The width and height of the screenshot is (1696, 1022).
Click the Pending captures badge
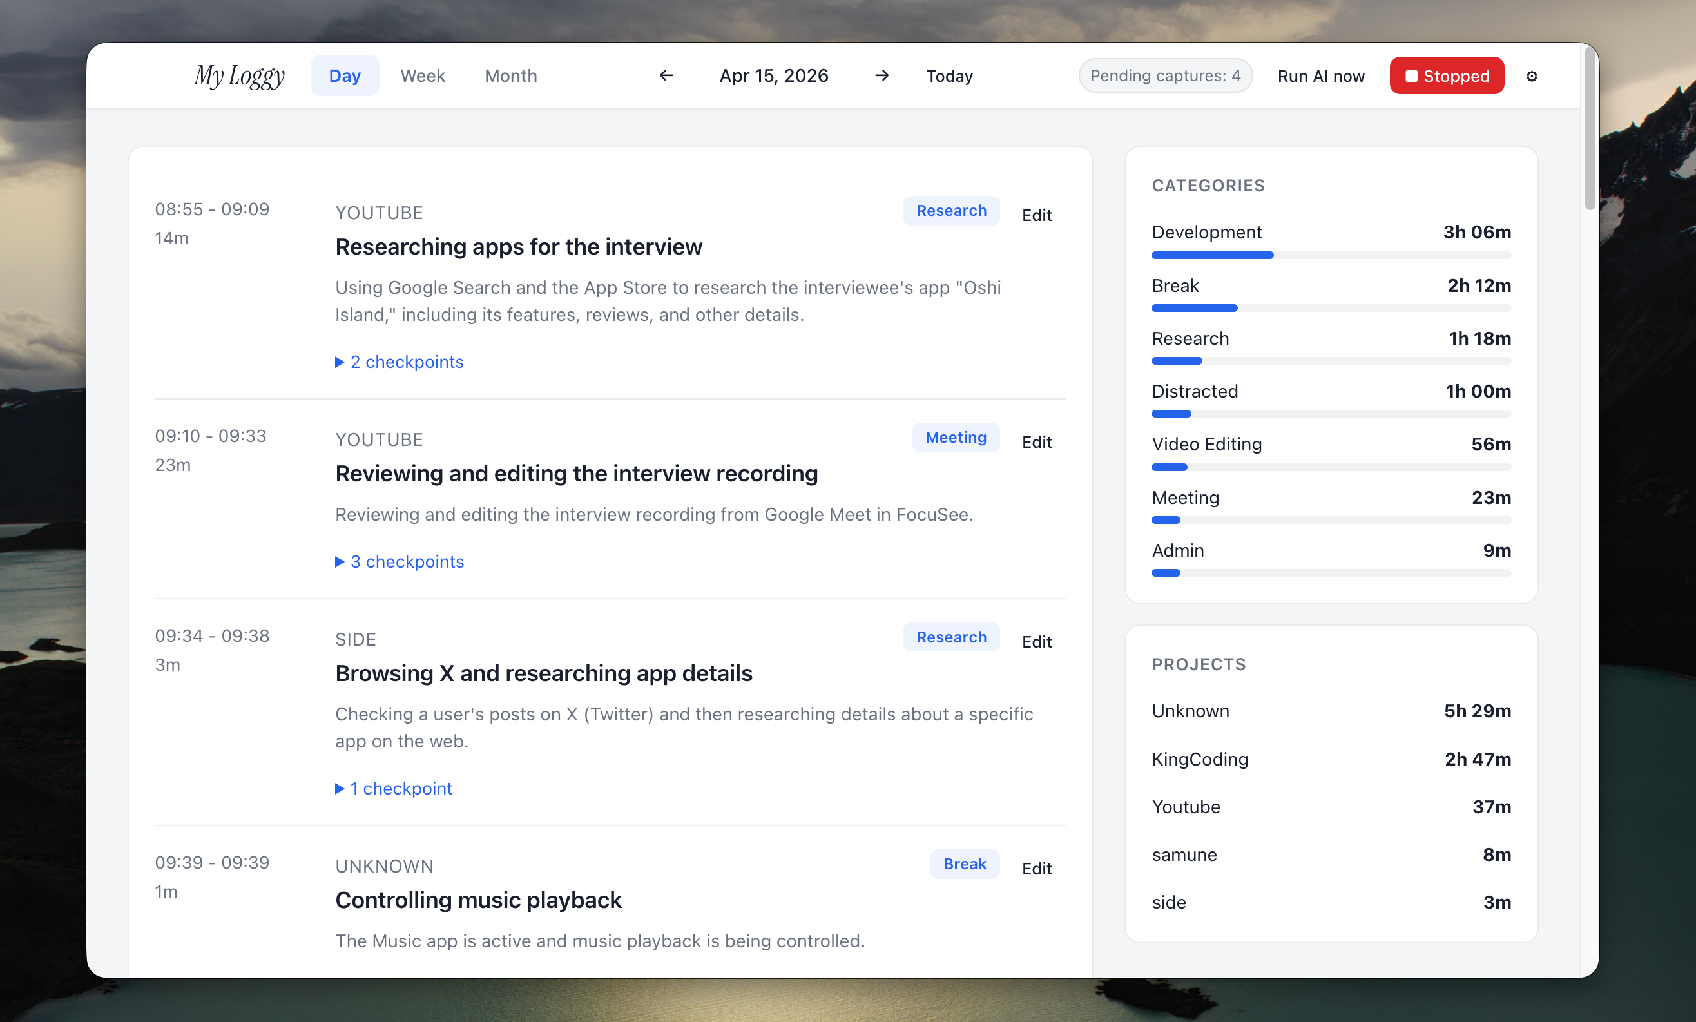click(1164, 75)
